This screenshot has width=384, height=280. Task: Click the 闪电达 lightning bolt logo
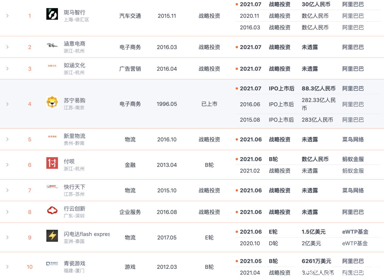pyautogui.click(x=52, y=236)
